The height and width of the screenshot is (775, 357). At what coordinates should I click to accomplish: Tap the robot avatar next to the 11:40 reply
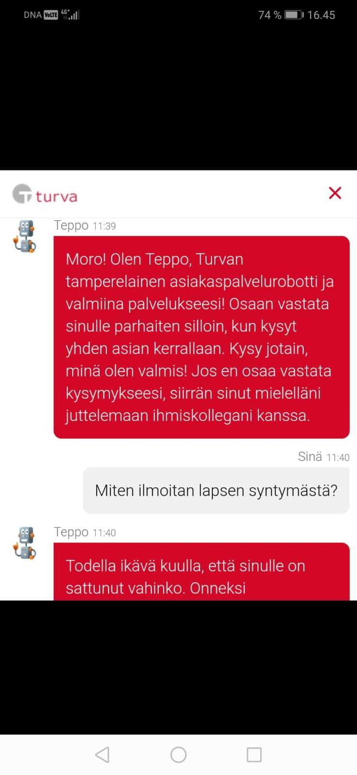[x=24, y=543]
